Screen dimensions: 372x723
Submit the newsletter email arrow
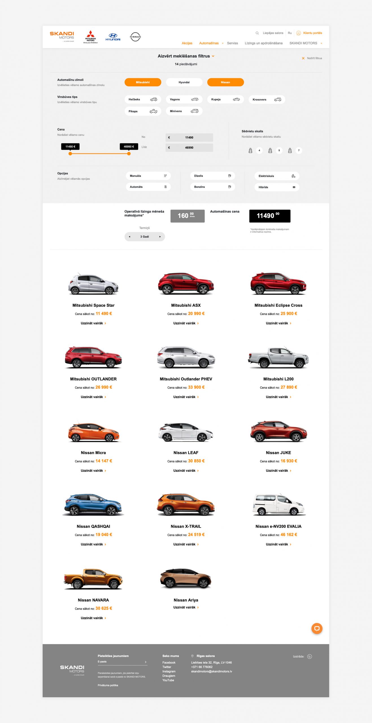pyautogui.click(x=145, y=662)
